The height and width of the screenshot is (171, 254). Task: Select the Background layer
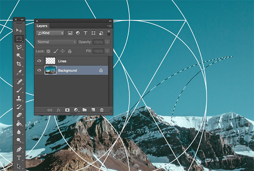tap(71, 70)
